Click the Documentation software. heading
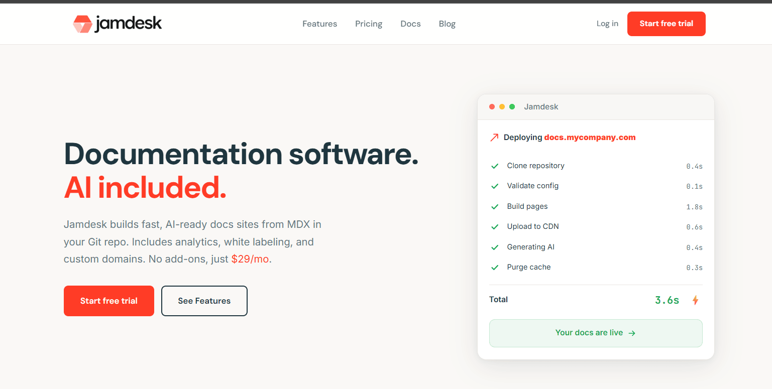772x389 pixels. tap(241, 154)
